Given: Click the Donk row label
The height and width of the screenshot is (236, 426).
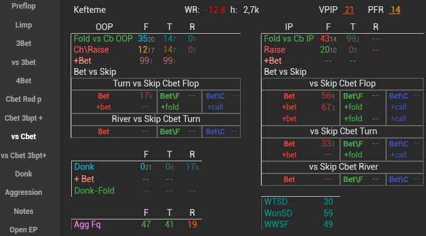Looking at the screenshot, I should tap(84, 167).
